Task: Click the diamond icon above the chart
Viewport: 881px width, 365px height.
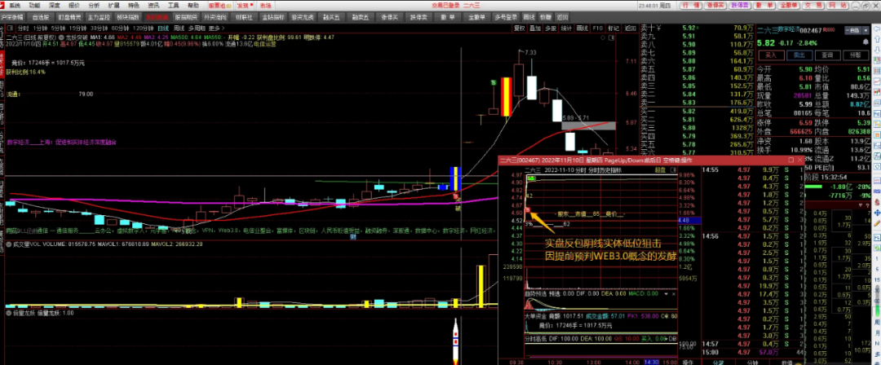Action: [603, 37]
